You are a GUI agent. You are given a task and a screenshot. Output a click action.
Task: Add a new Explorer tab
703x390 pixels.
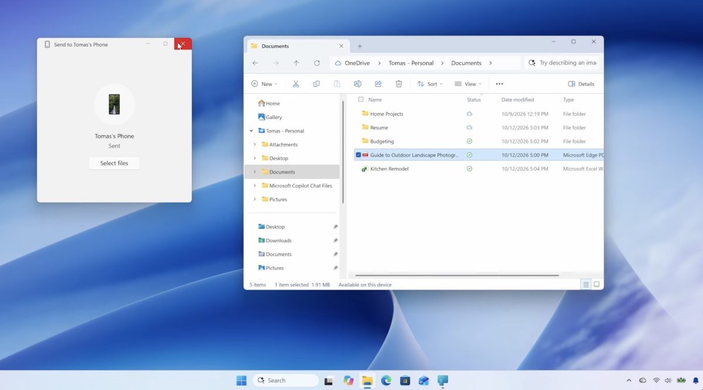click(x=360, y=46)
